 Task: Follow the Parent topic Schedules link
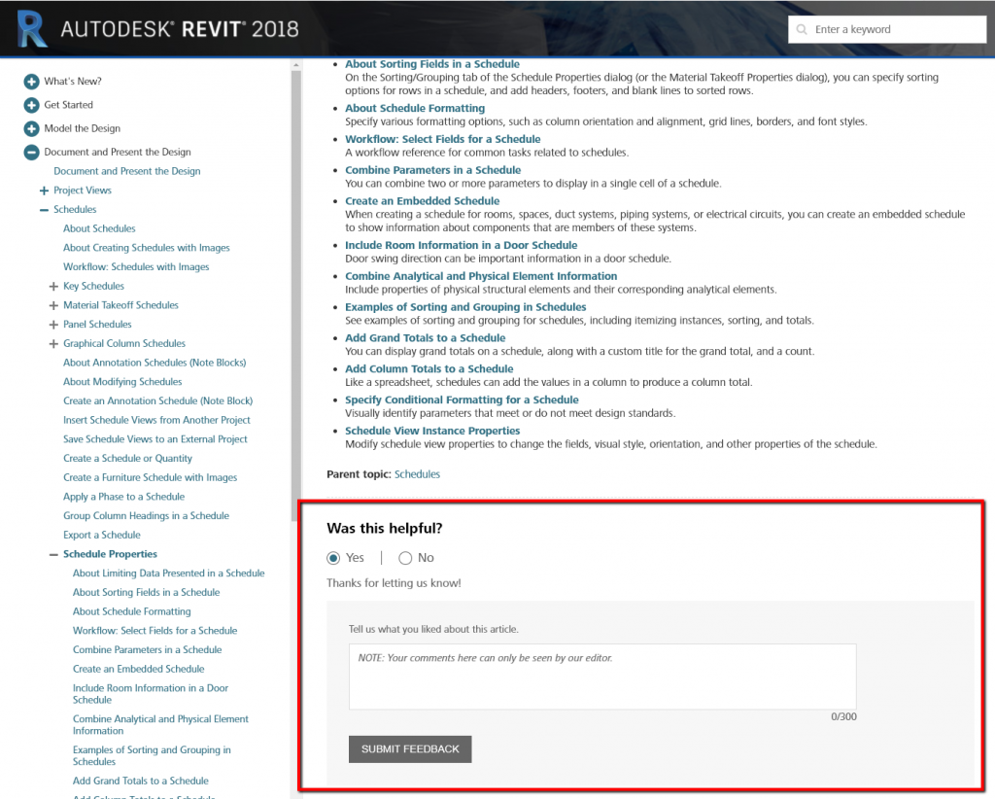(417, 474)
